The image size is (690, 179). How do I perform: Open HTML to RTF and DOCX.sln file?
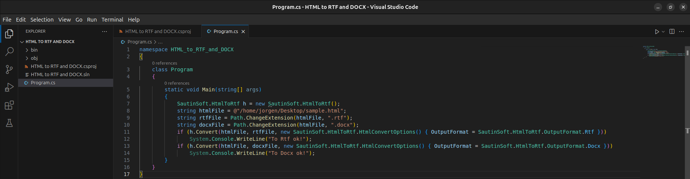(60, 74)
